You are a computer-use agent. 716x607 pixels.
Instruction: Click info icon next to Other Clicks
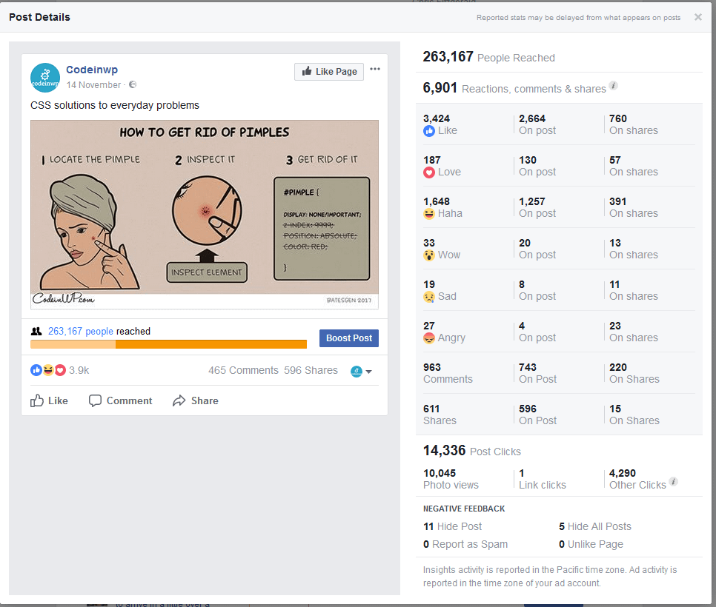point(674,482)
